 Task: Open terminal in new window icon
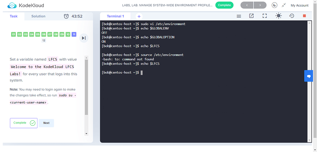point(251,16)
